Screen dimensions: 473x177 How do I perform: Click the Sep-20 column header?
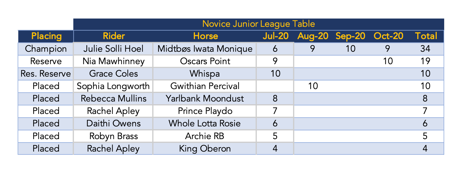(x=350, y=36)
